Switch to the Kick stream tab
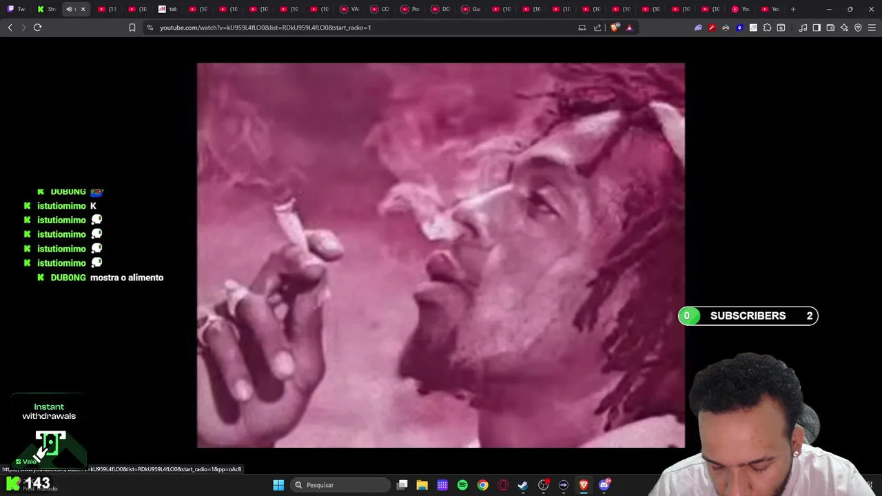This screenshot has height=496, width=882. tap(47, 9)
